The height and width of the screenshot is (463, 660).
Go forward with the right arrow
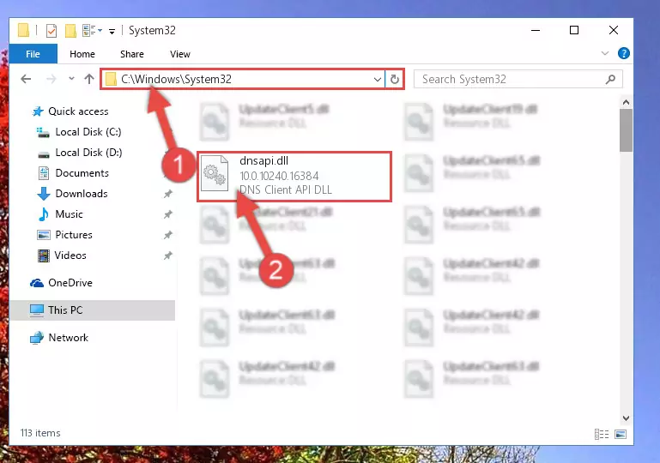[51, 79]
